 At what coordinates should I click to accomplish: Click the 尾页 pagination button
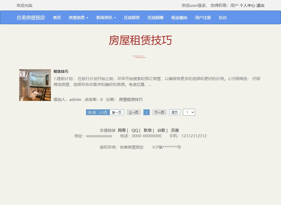(175, 112)
